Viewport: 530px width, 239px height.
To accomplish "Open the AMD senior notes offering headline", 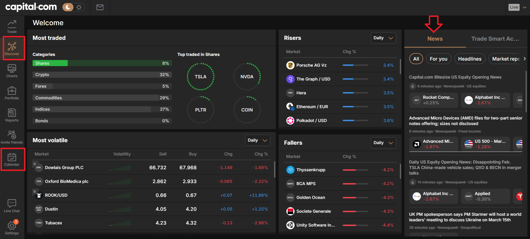I will pos(466,121).
